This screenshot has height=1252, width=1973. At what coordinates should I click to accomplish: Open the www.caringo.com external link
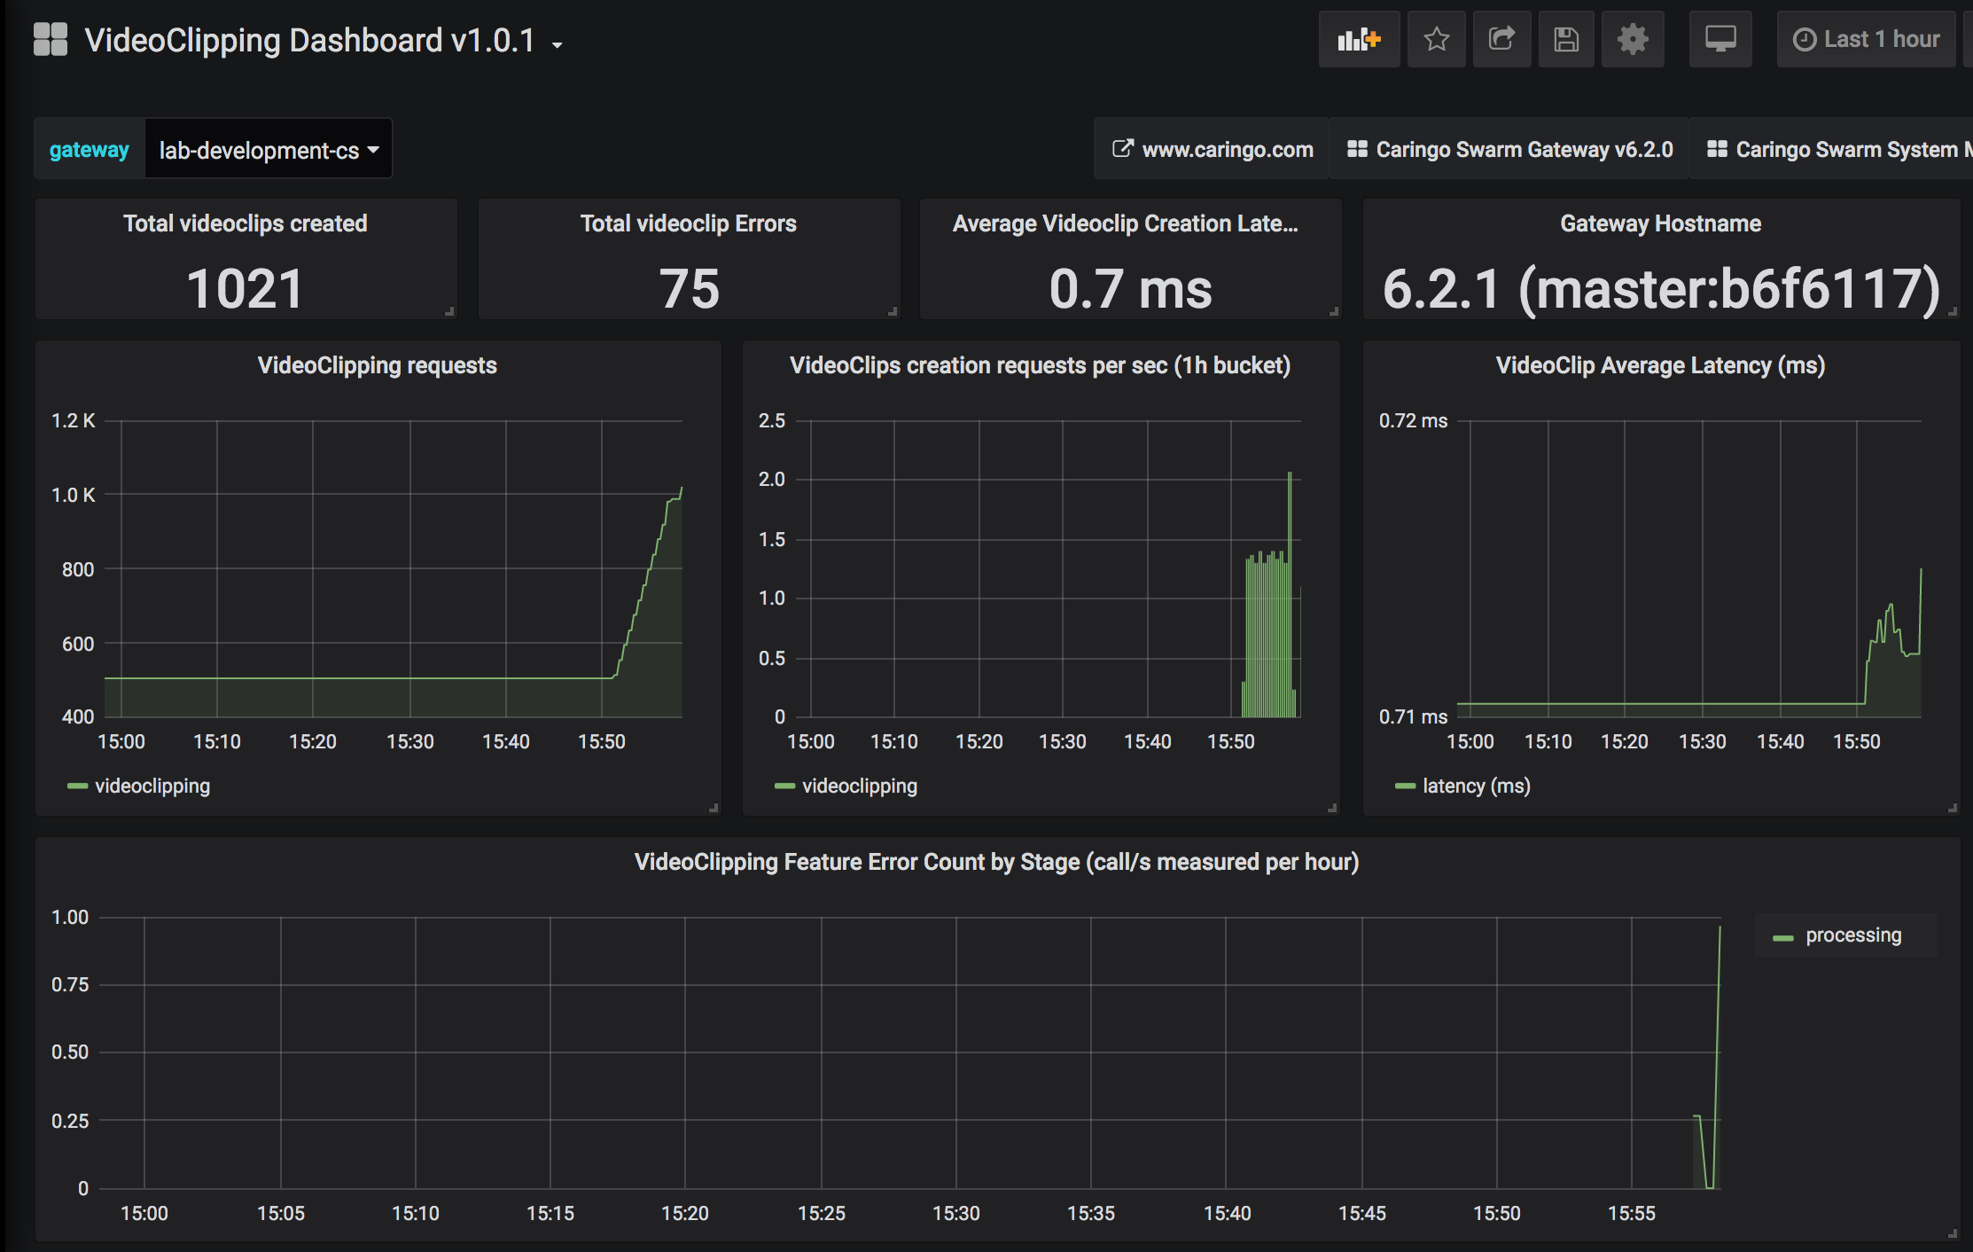pos(1213,150)
